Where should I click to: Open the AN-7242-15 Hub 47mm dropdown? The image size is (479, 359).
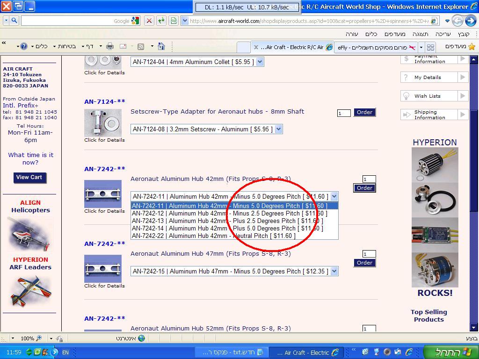point(334,271)
